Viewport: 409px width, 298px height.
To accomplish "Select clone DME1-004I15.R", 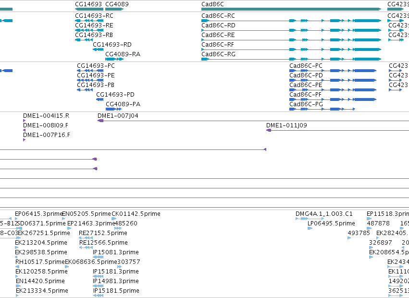I will (x=46, y=116).
